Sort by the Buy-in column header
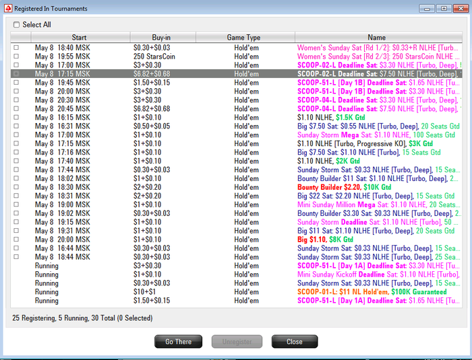The width and height of the screenshot is (472, 360). (163, 37)
